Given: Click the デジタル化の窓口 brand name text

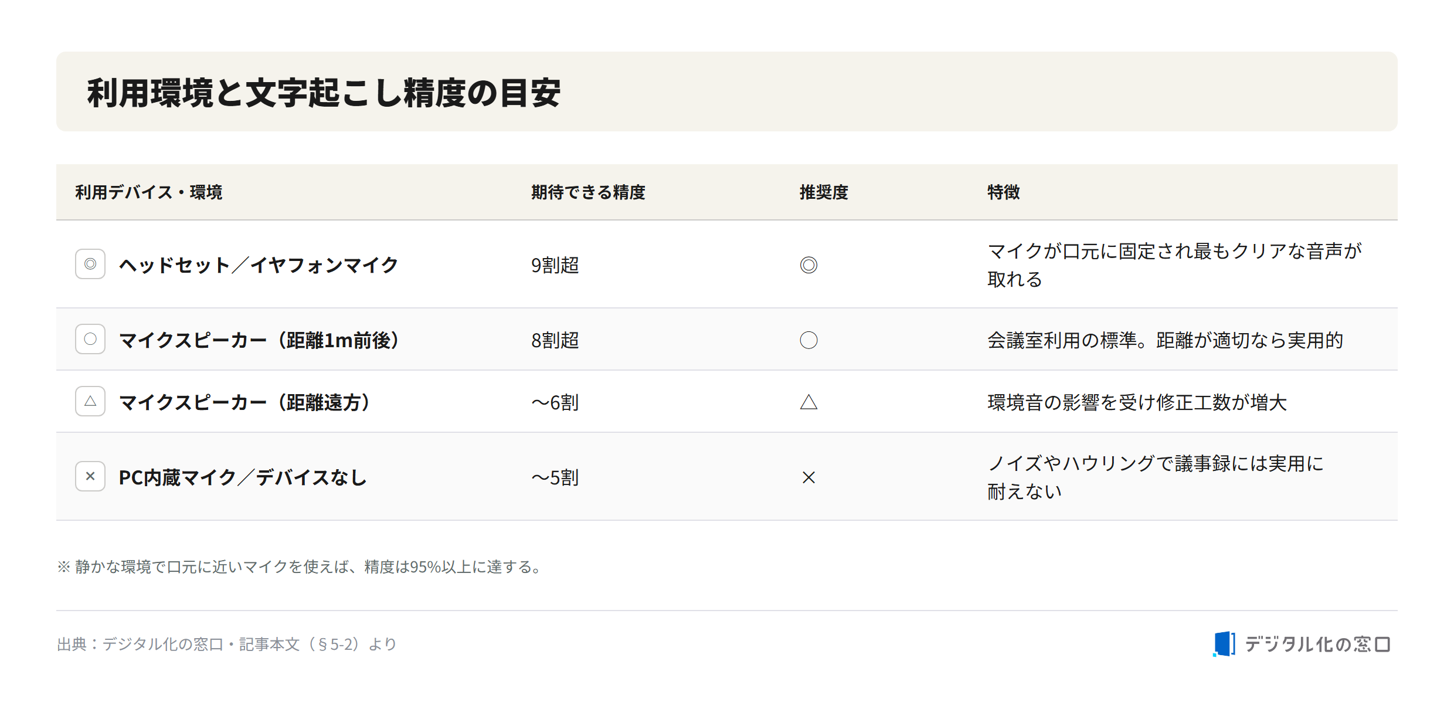Looking at the screenshot, I should [1317, 644].
